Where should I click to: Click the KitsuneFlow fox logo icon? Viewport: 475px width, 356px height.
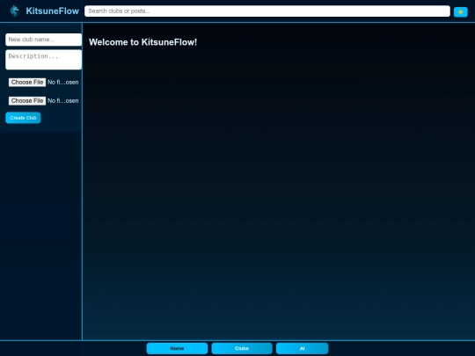click(x=14, y=11)
